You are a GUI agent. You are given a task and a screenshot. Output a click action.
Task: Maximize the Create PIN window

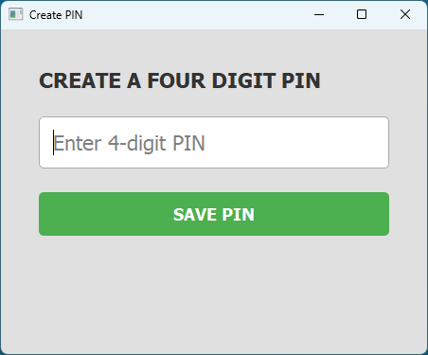362,14
